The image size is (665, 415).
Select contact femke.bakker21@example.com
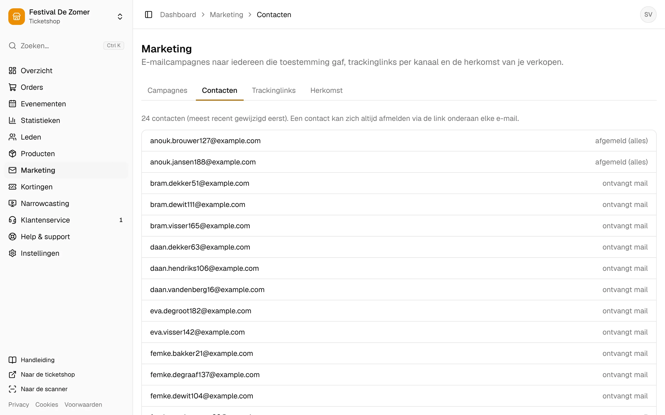(x=399, y=354)
